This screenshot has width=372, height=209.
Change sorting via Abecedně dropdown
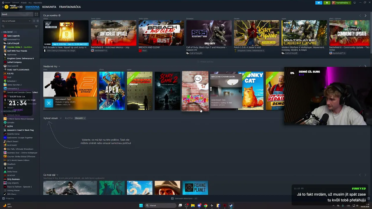(80, 118)
